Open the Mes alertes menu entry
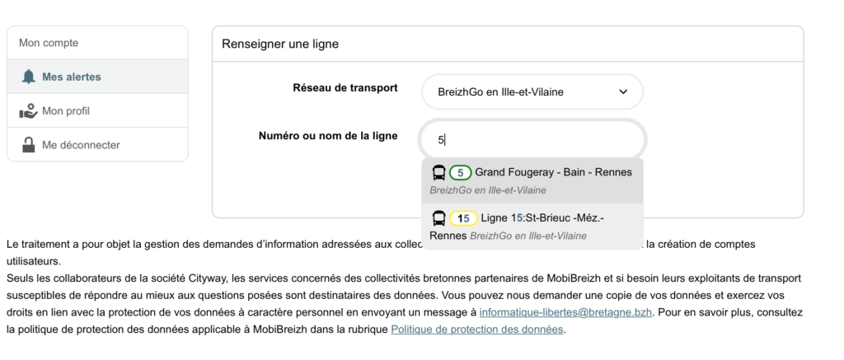844x360 pixels. click(97, 77)
